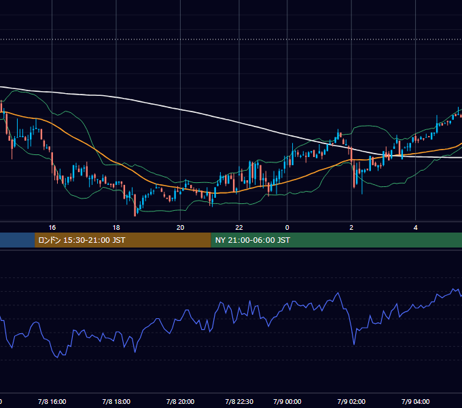Click the 18 hour axis label
462x408 pixels.
[116, 227]
